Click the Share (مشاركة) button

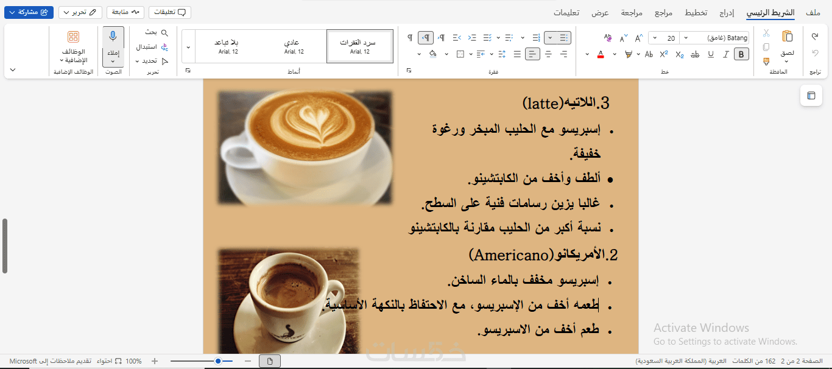coord(29,12)
